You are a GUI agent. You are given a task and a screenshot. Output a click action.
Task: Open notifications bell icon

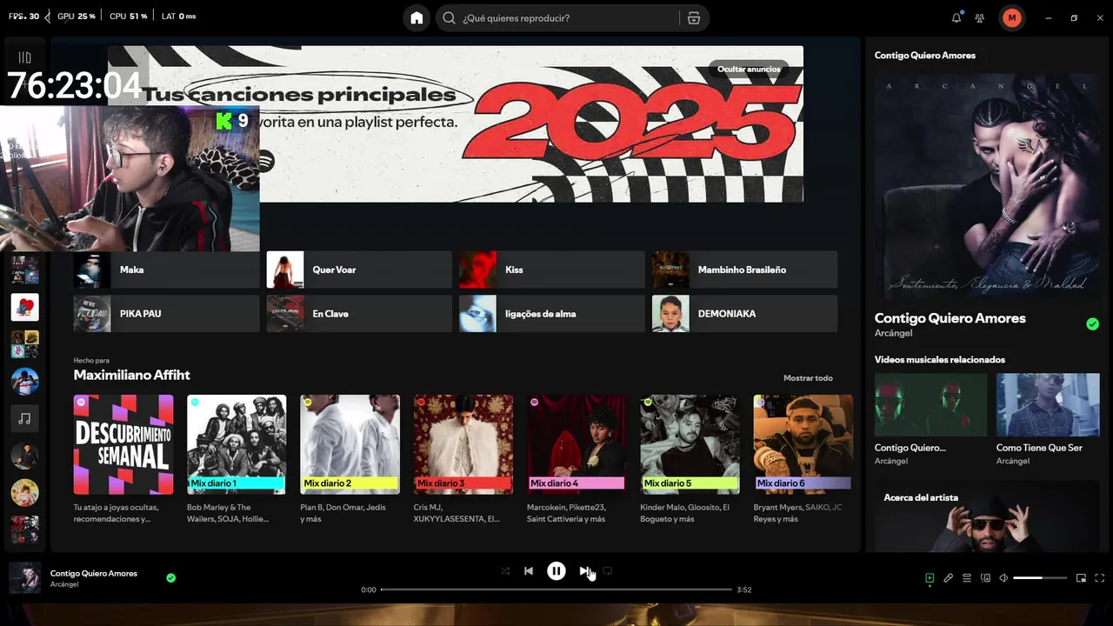click(956, 17)
